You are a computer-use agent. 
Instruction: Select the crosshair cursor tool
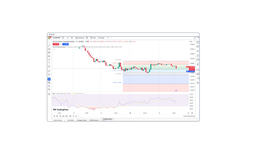point(49,42)
